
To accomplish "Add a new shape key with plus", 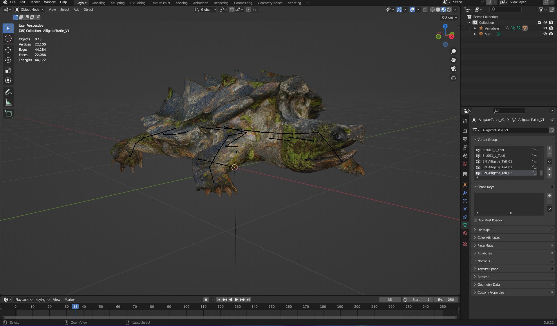I will [549, 196].
